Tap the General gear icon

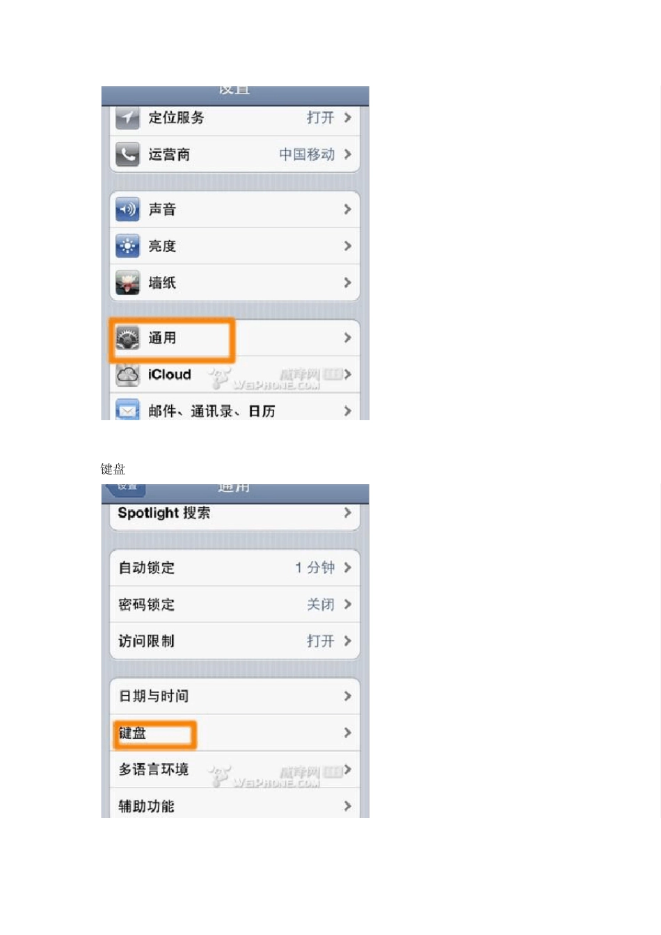127,337
